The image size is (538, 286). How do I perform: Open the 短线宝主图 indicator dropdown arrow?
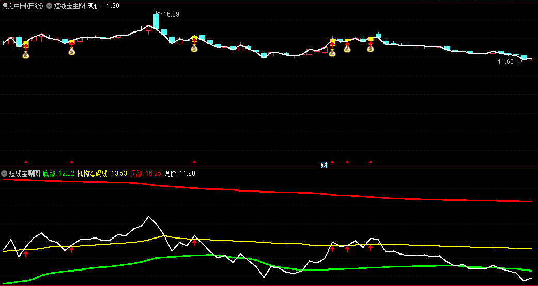pyautogui.click(x=49, y=6)
